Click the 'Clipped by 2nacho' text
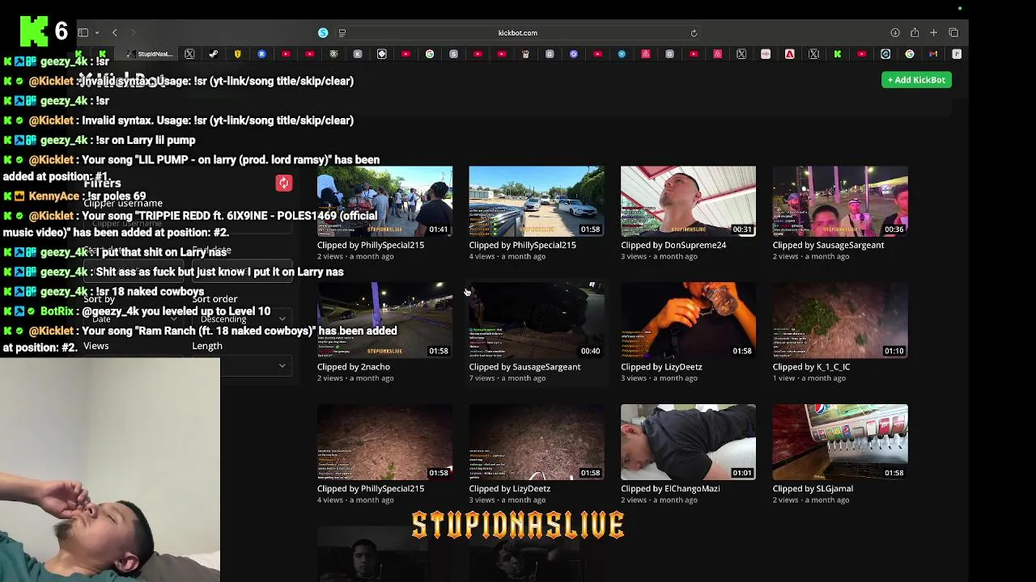This screenshot has width=1036, height=582. pyautogui.click(x=354, y=367)
